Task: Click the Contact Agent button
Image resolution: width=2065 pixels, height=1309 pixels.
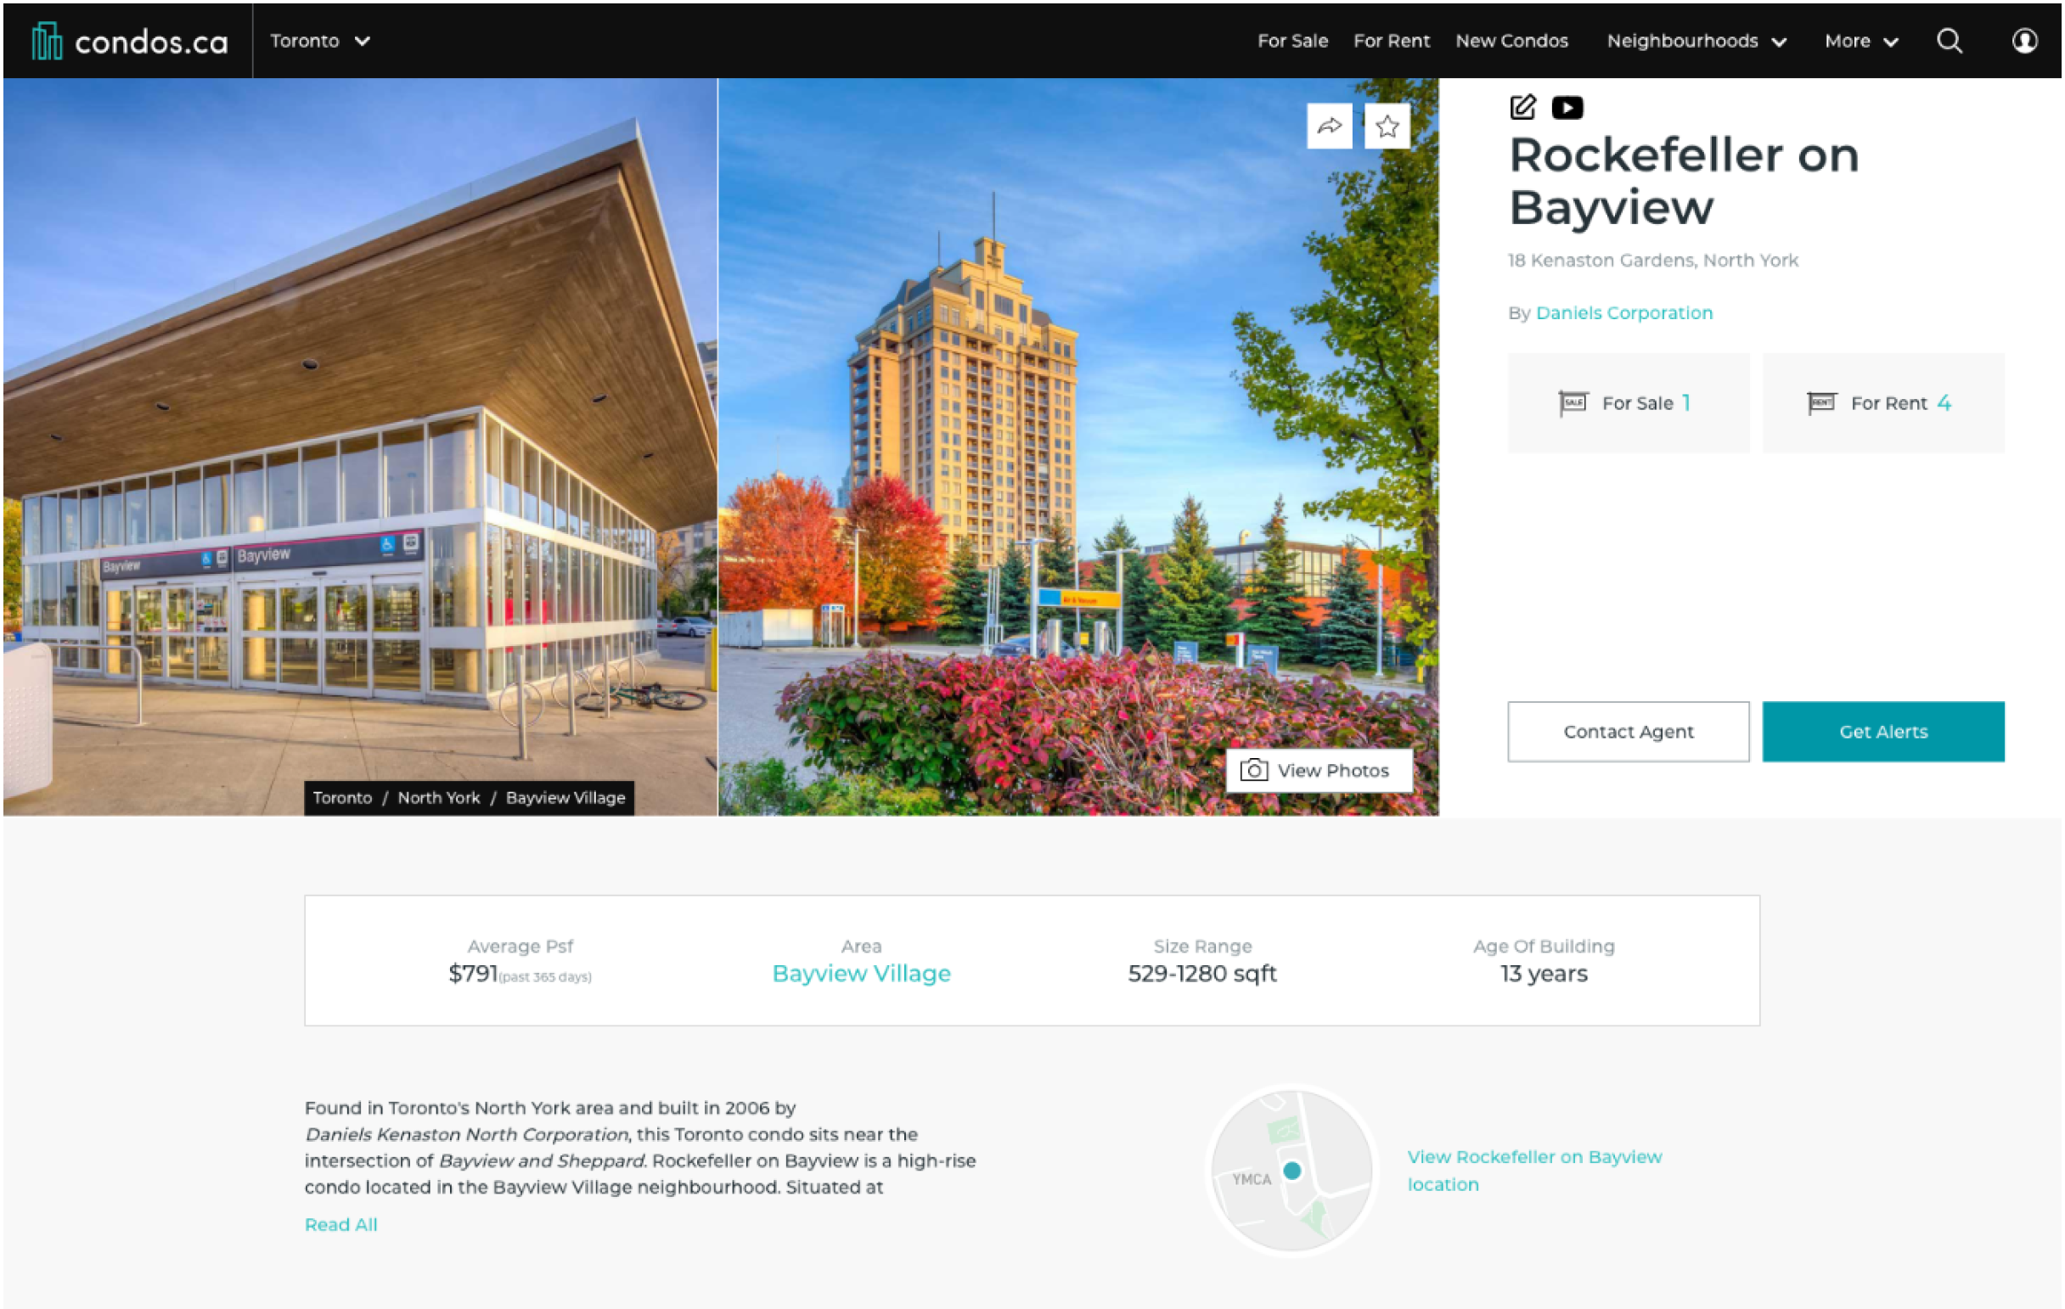Action: click(x=1628, y=731)
